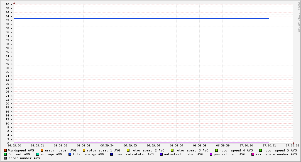
Task: Click the autostart_number AVG legend label
Action: click(x=183, y=154)
